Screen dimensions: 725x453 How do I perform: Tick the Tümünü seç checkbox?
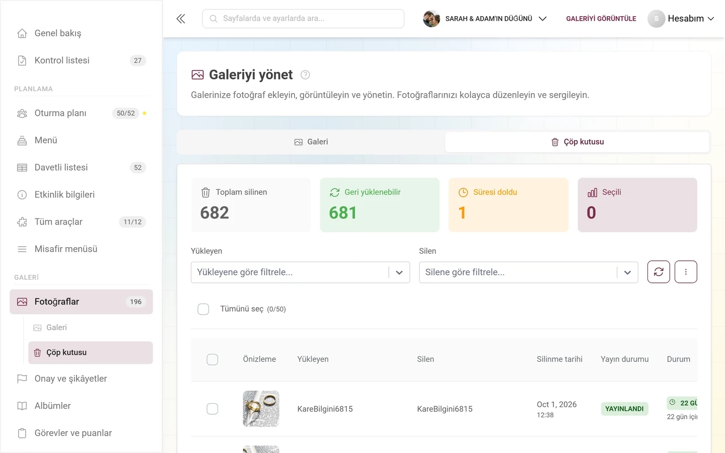coord(203,309)
